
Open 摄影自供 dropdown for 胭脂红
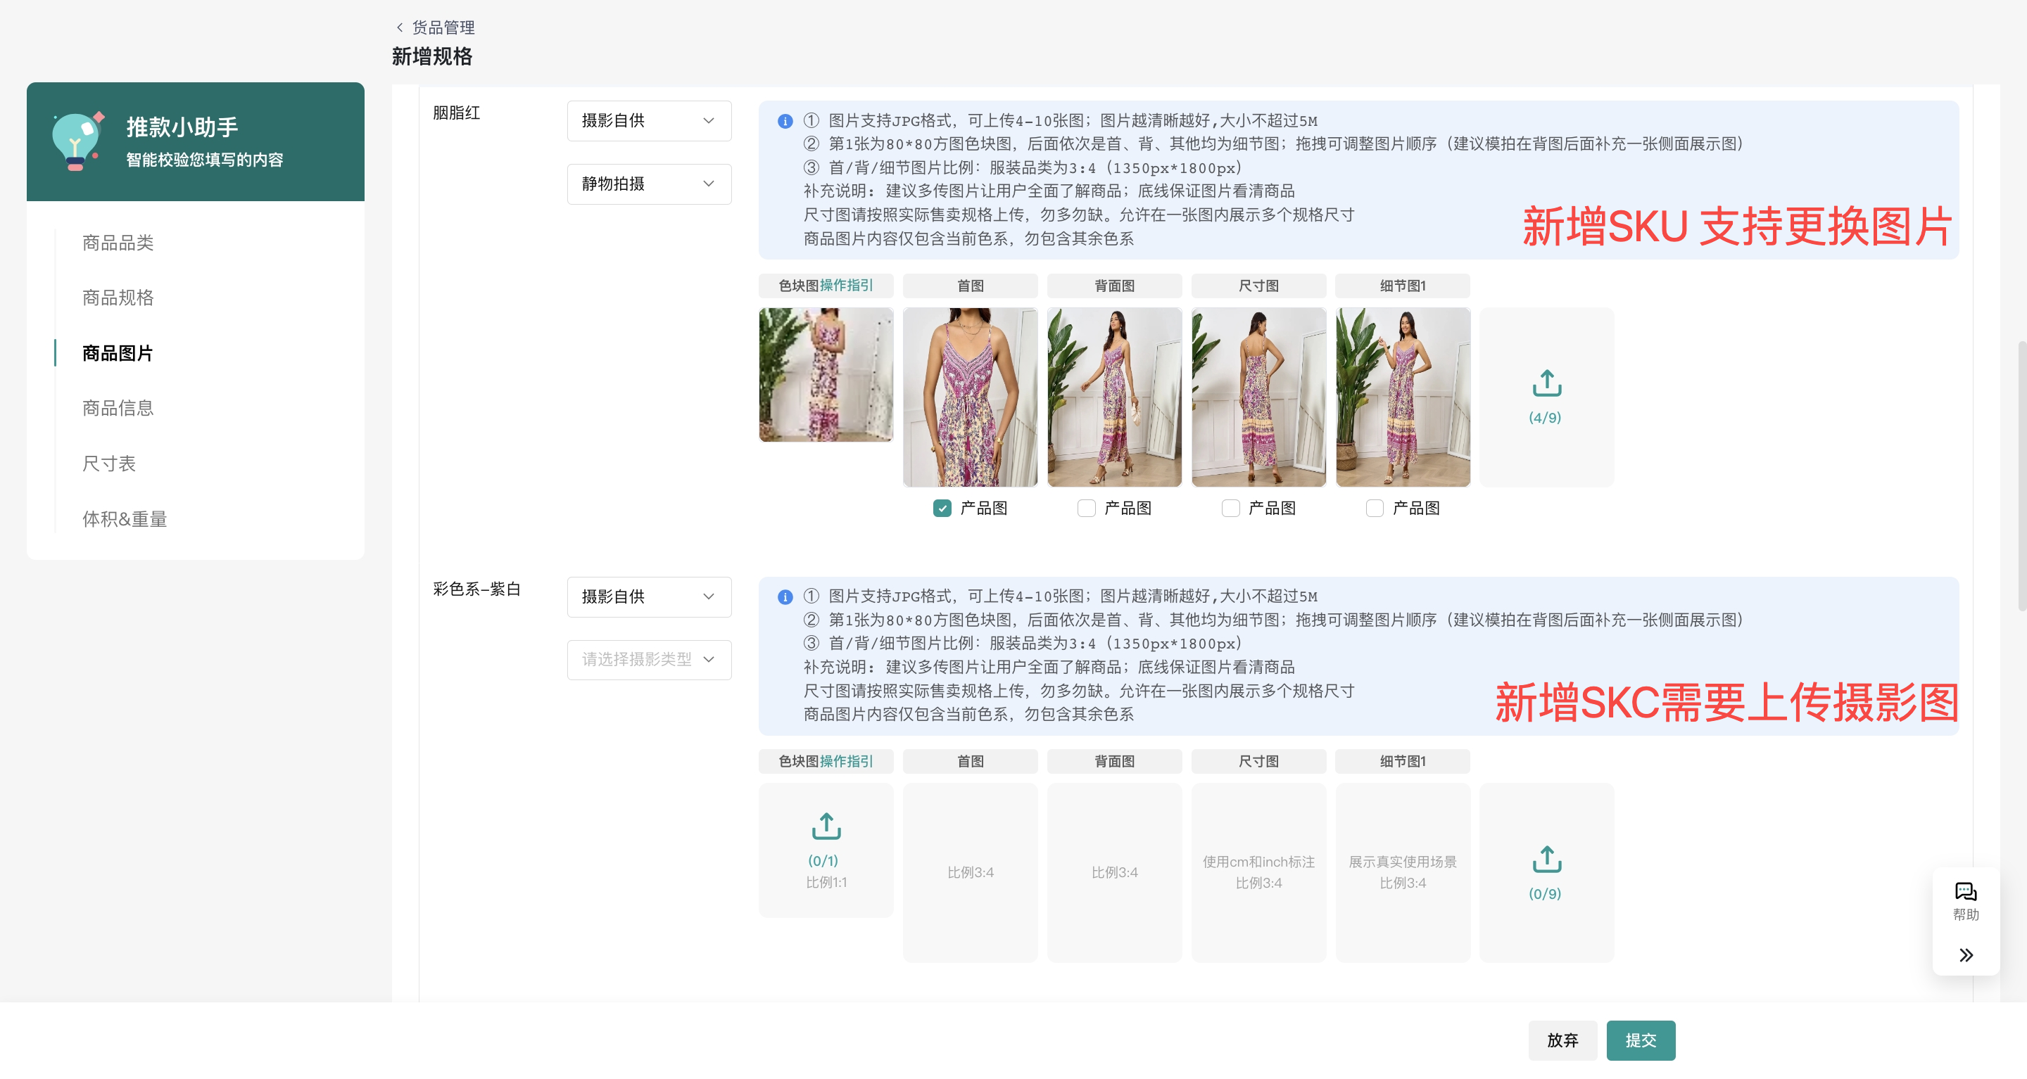[x=649, y=120]
